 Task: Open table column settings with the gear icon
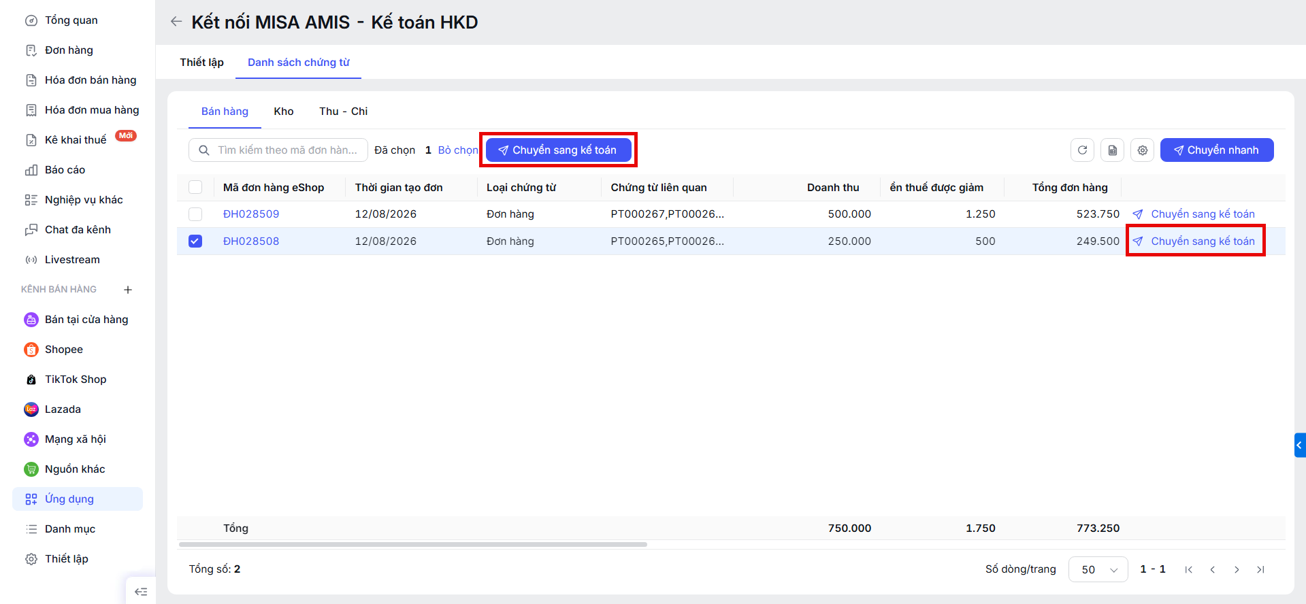pyautogui.click(x=1142, y=150)
